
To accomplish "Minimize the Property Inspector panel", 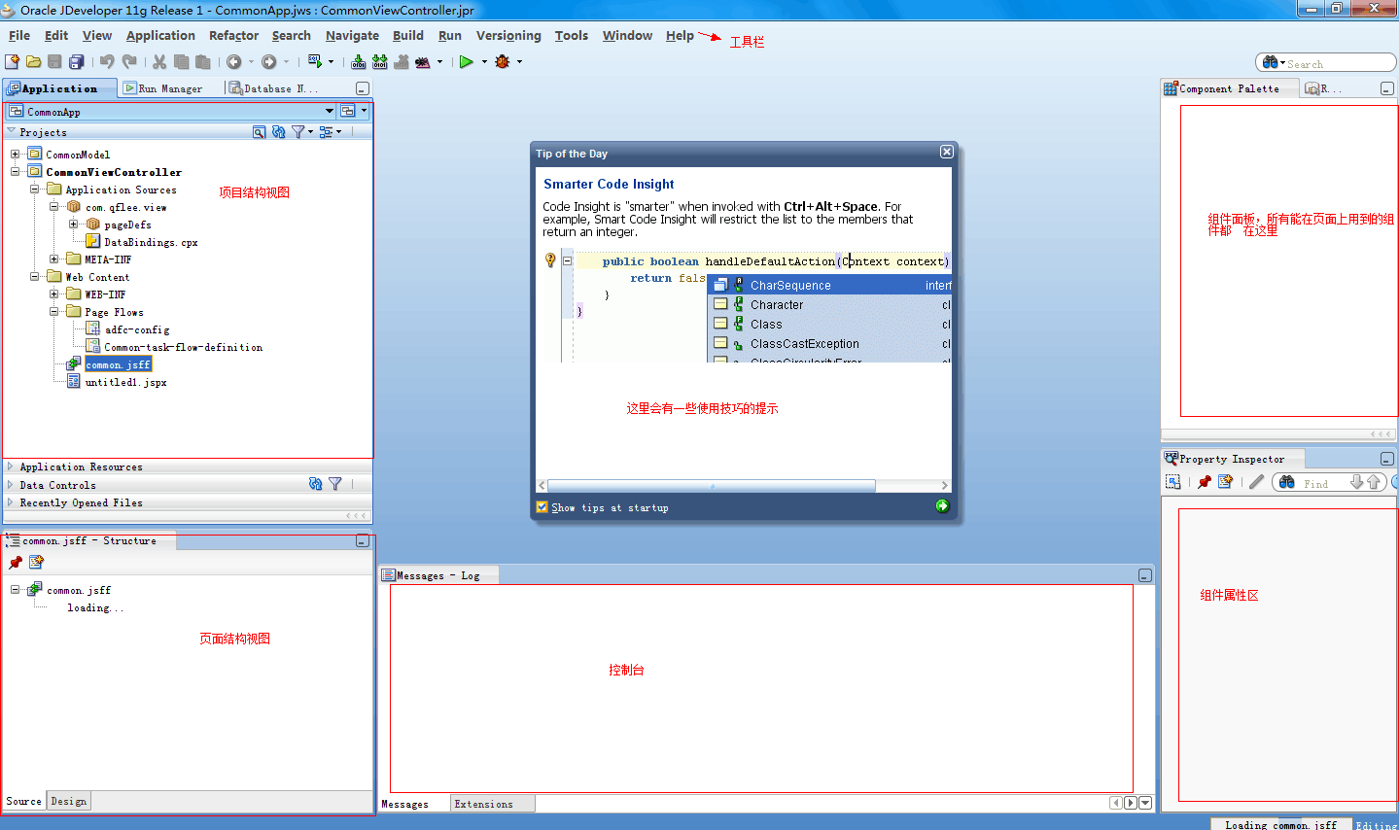I will (x=1387, y=459).
